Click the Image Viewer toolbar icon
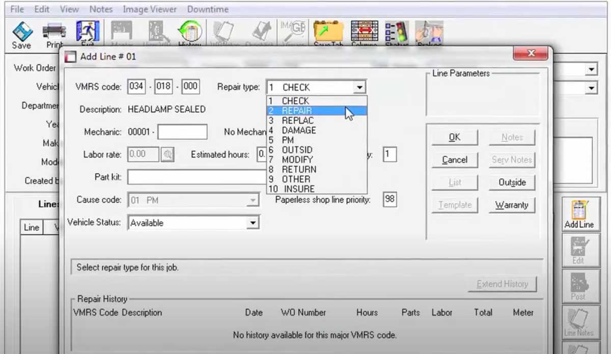This screenshot has height=354, width=611. (x=149, y=9)
